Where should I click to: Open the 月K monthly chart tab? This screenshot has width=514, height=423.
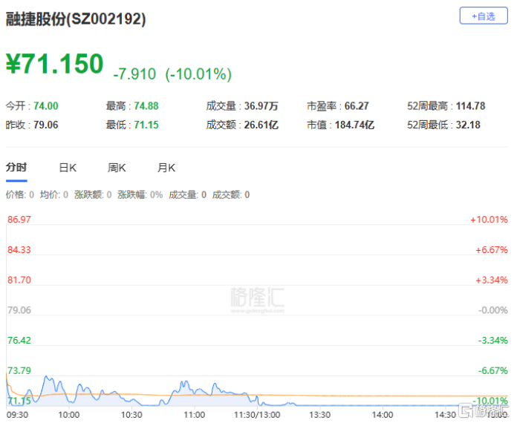coord(166,168)
